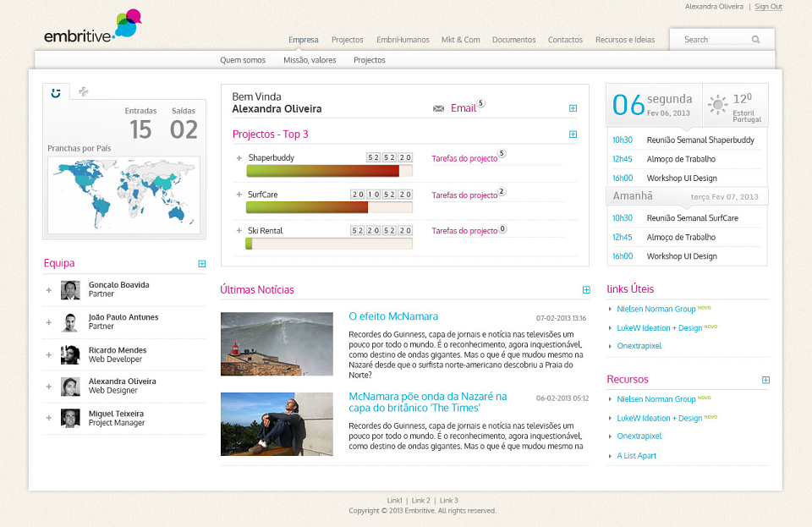Expand the Últimas Notícias section
The height and width of the screenshot is (527, 812).
tap(586, 290)
